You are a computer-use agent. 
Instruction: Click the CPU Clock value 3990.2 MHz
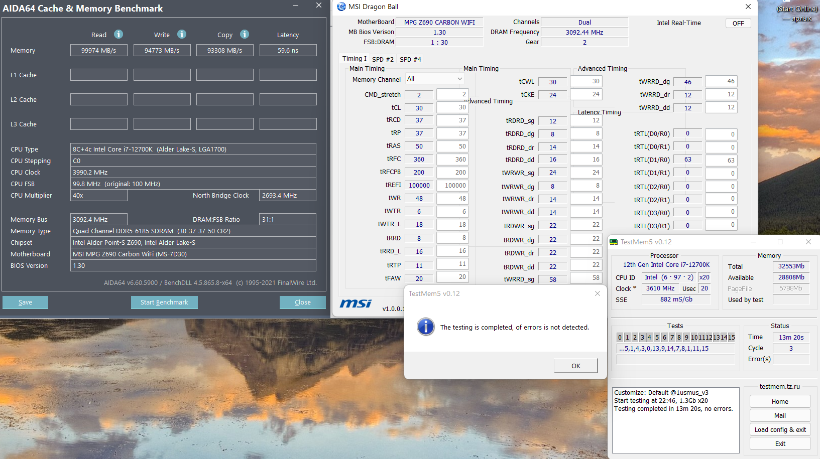click(x=193, y=172)
